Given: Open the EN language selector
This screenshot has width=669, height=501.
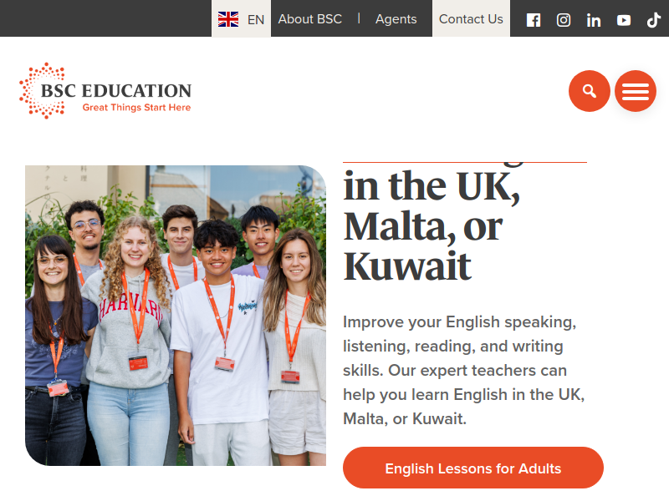Looking at the screenshot, I should 241,18.
